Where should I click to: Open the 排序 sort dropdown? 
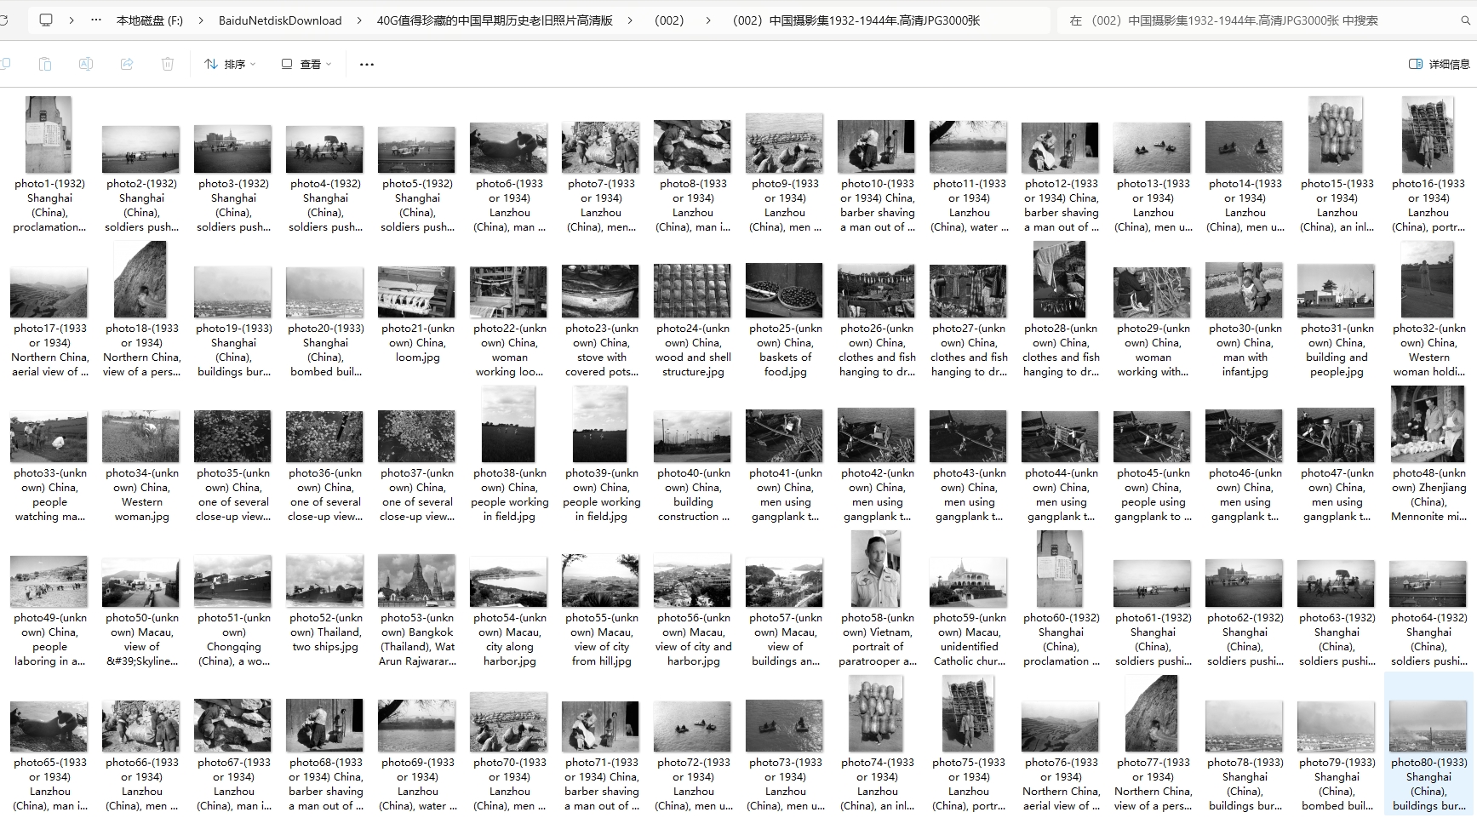230,64
